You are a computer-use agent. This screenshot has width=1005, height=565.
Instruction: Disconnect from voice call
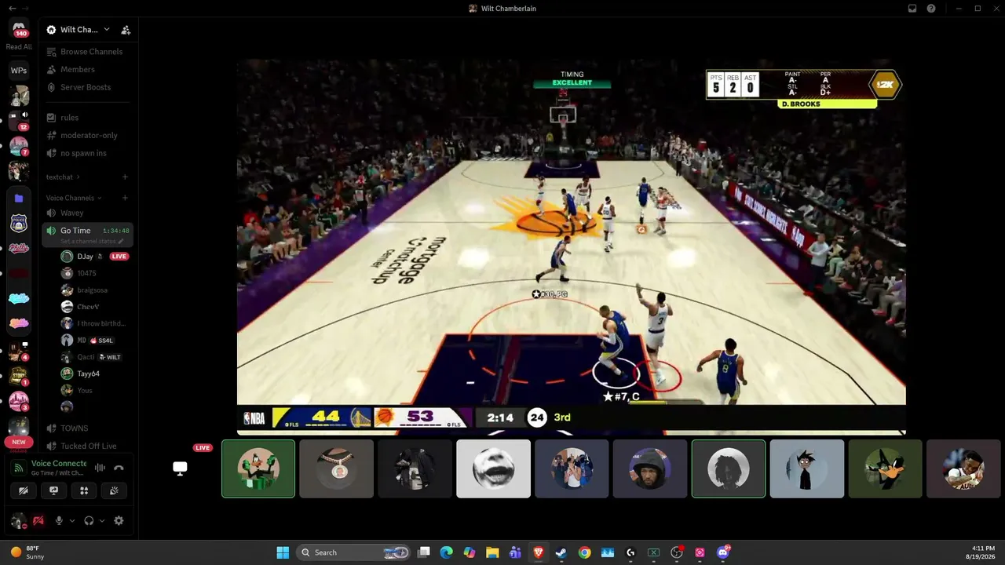coord(119,468)
